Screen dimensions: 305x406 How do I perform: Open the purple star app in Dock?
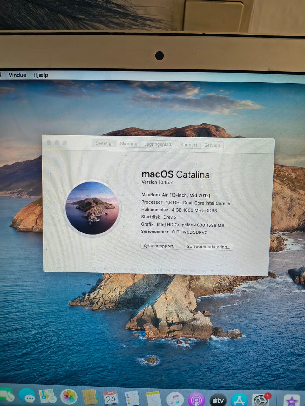292,401
